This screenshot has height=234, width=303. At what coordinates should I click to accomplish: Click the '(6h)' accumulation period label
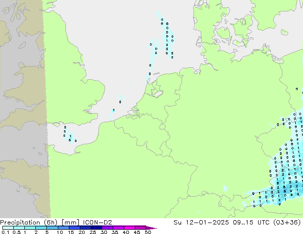click(51, 223)
